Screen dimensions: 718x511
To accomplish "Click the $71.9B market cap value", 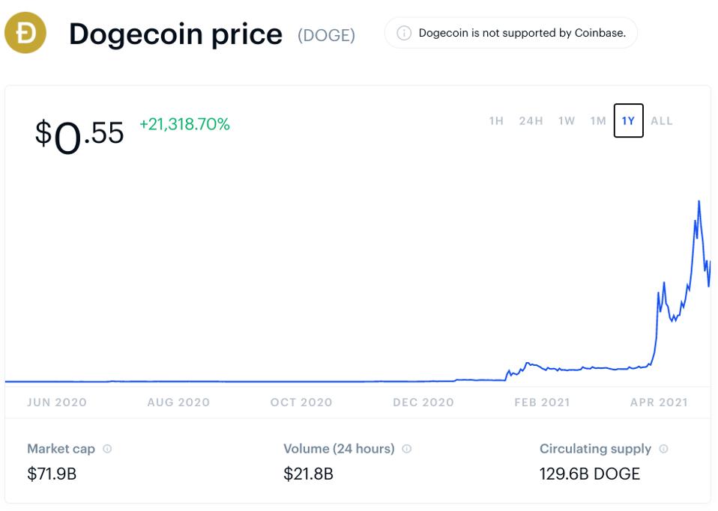I will coord(52,474).
